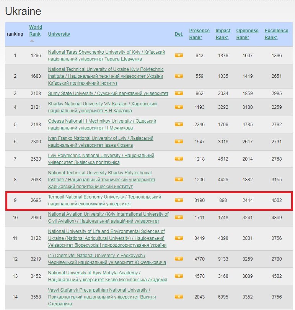Open Chernivtsi National University Y Fedkovych link
This screenshot has height=310, width=295.
click(107, 259)
